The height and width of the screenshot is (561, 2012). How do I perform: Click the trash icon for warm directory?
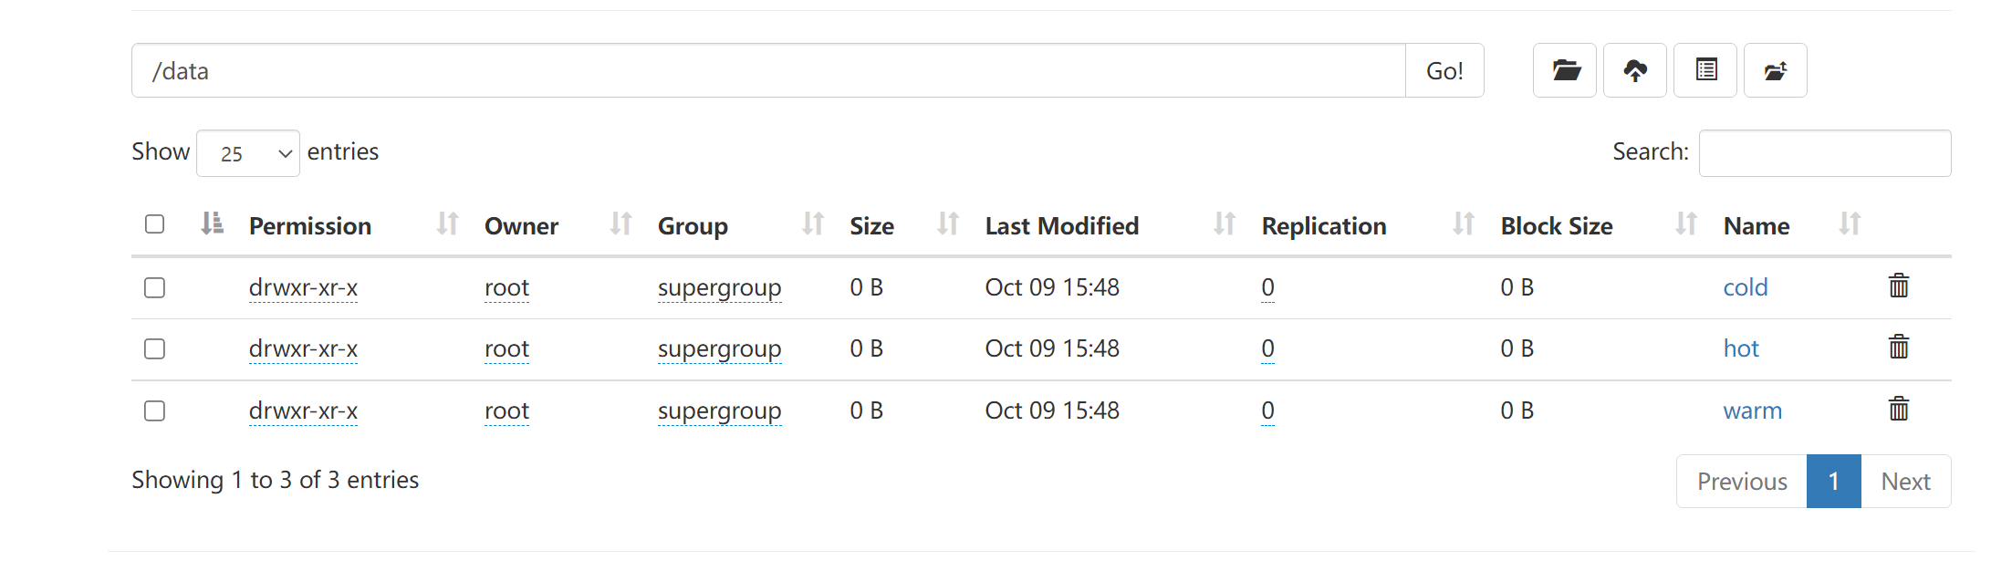tap(1898, 410)
